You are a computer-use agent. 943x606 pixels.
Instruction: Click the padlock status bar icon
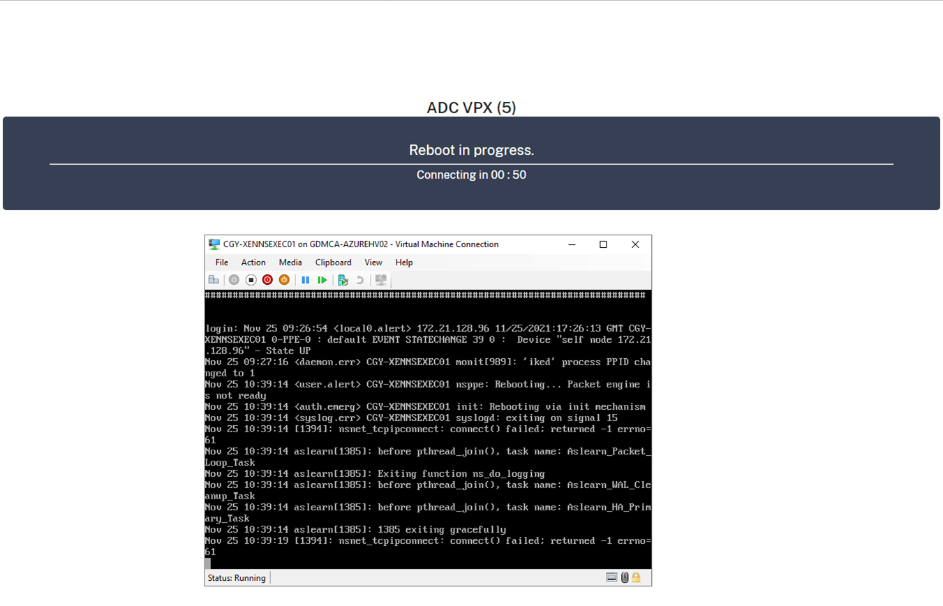(636, 577)
